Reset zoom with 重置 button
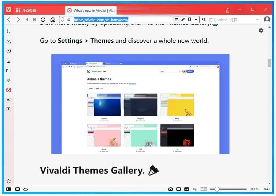This screenshot has height=196, width=276. point(204,189)
